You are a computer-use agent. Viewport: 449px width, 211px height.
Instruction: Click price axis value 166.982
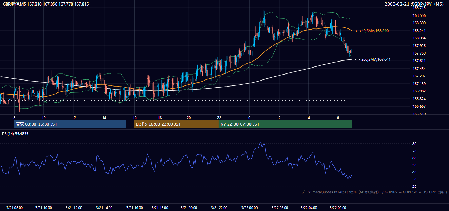(419, 91)
